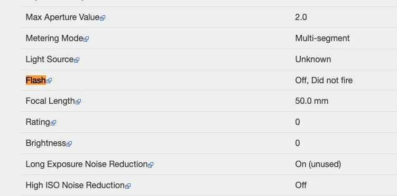Click the Long Exposure Noise Reduction link icon

[151, 165]
